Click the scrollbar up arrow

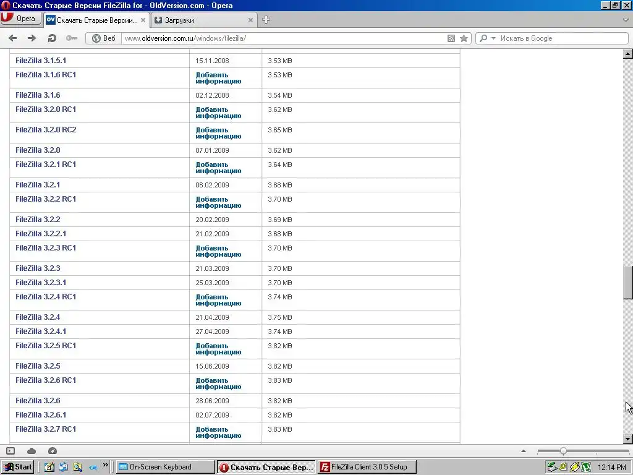coord(628,54)
